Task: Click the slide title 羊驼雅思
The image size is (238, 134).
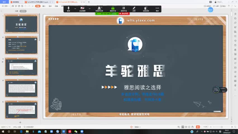Action: tap(135, 71)
